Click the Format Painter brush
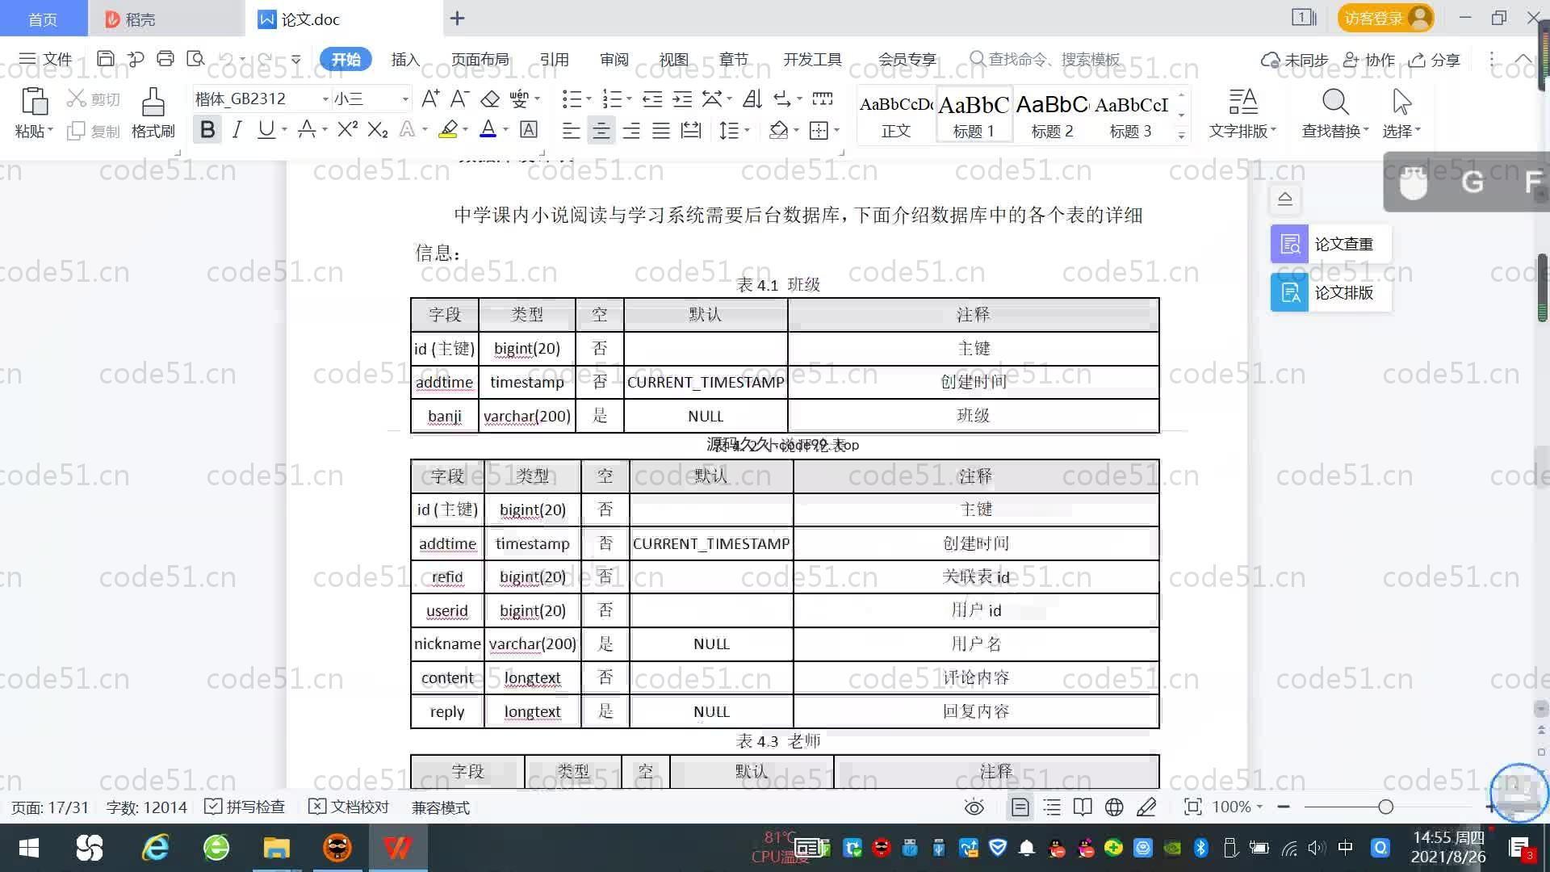1550x872 pixels. tap(153, 103)
